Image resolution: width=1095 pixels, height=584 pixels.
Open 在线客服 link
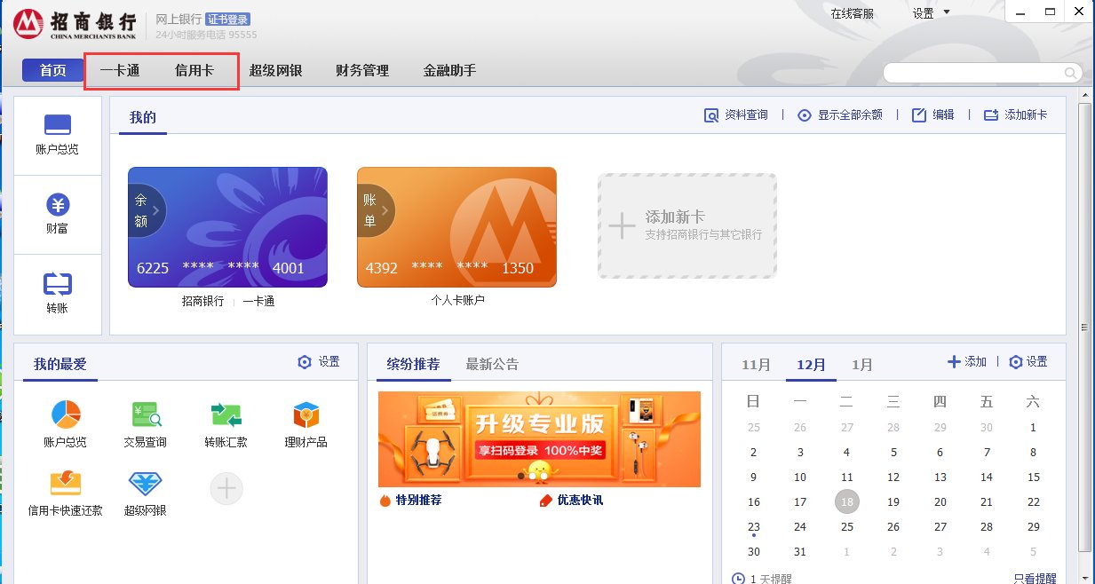[852, 13]
